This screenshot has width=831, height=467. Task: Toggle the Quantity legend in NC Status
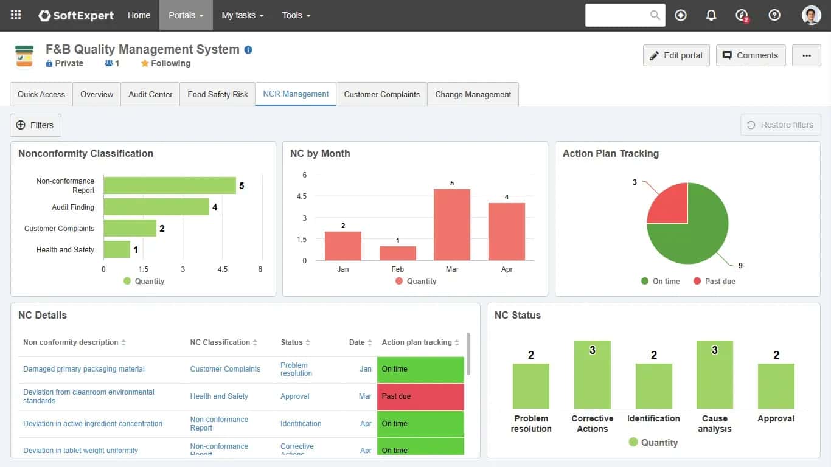point(653,442)
